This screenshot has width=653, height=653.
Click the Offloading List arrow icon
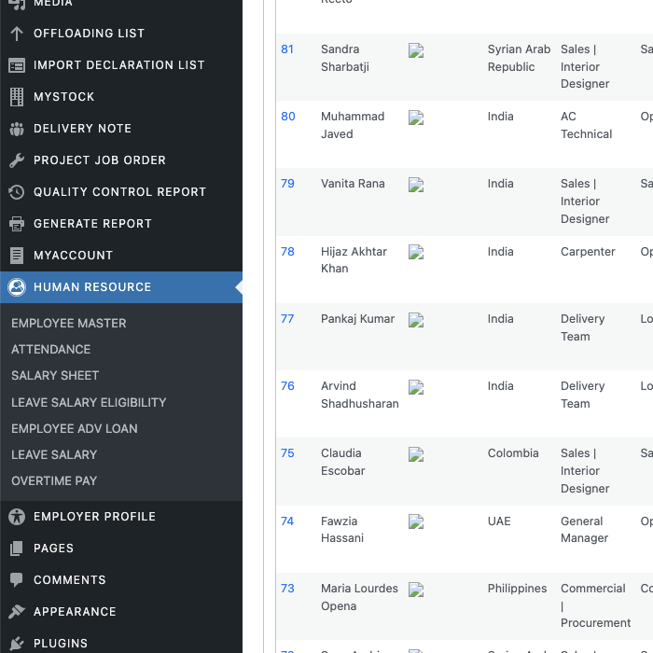point(17,34)
